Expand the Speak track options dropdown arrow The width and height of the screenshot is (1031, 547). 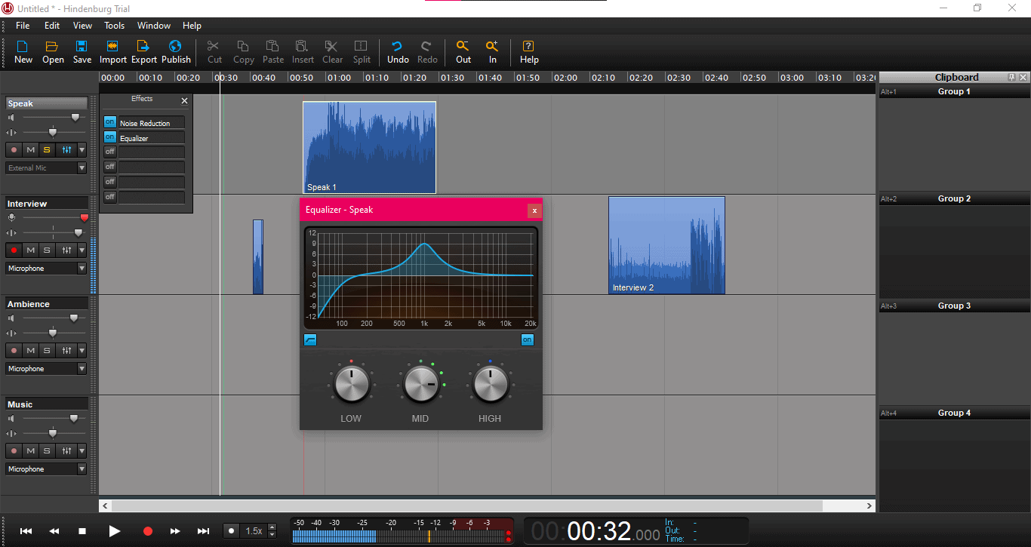point(82,149)
